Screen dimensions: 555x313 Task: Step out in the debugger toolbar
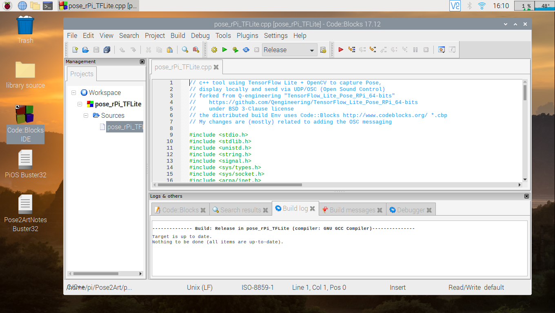click(x=384, y=50)
